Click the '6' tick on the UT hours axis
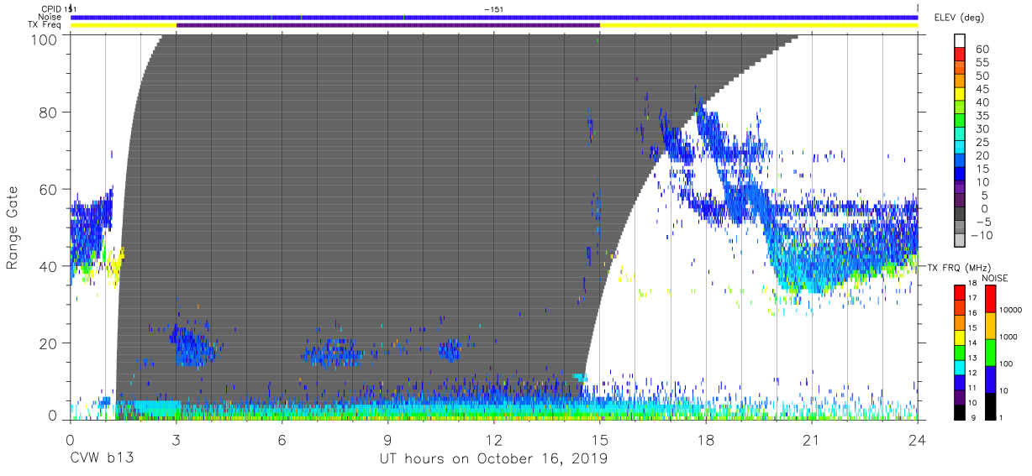 [x=282, y=438]
